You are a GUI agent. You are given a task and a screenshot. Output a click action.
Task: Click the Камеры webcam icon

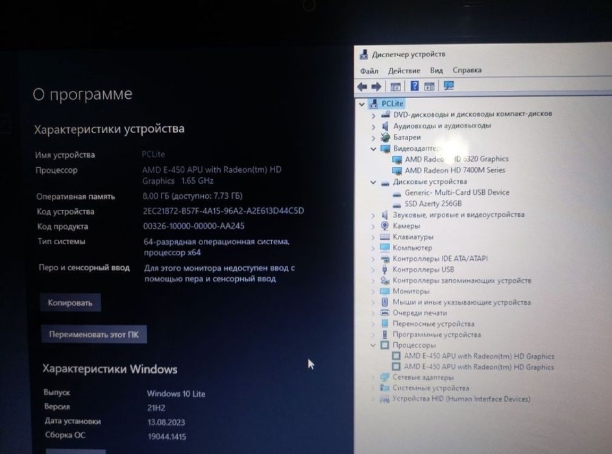click(385, 226)
